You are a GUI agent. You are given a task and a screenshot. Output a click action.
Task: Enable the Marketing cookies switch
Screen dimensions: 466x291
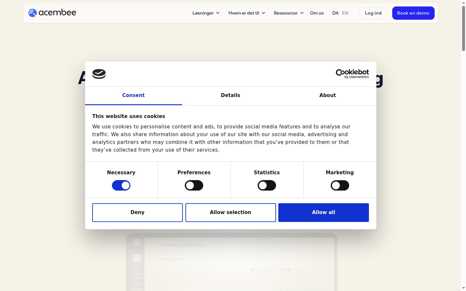click(340, 186)
